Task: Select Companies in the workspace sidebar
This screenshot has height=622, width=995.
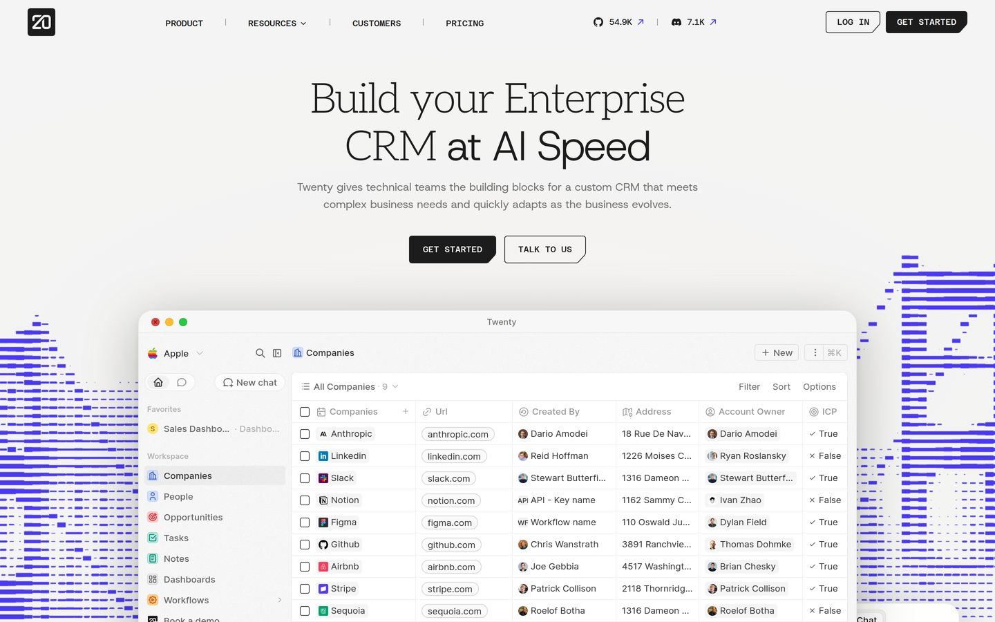Action: tap(216, 475)
